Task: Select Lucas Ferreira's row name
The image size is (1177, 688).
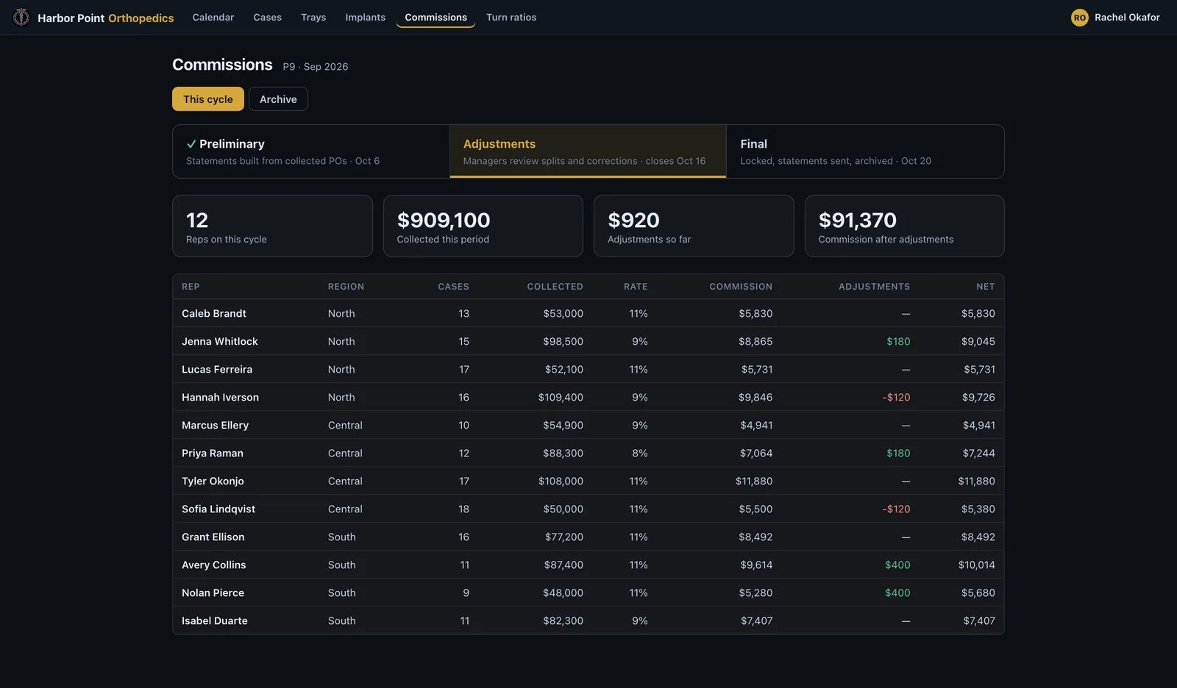Action: pyautogui.click(x=217, y=369)
